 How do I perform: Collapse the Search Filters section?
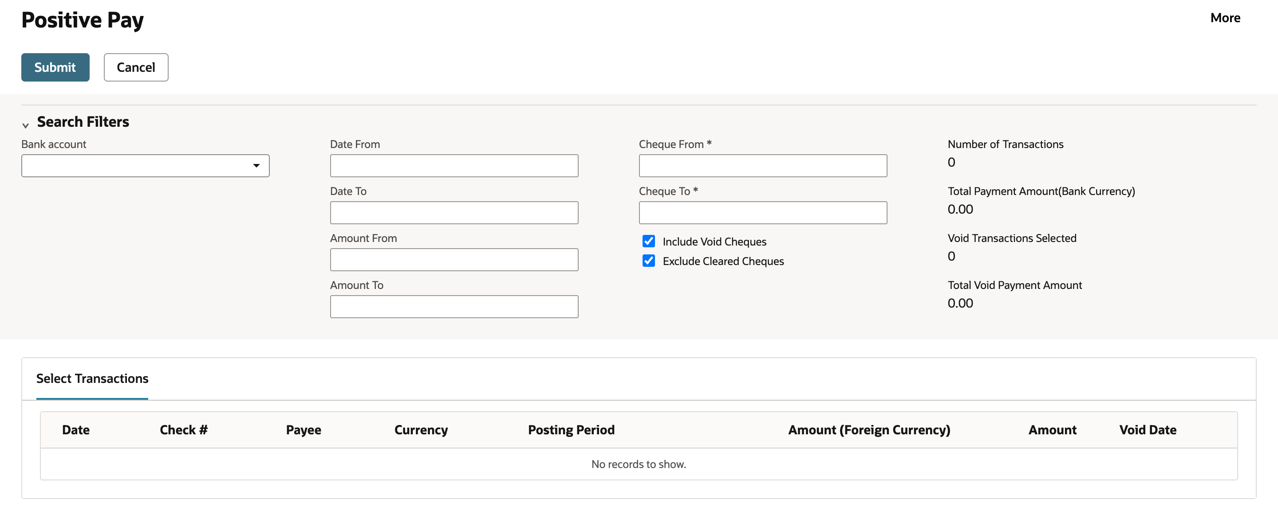[x=25, y=125]
